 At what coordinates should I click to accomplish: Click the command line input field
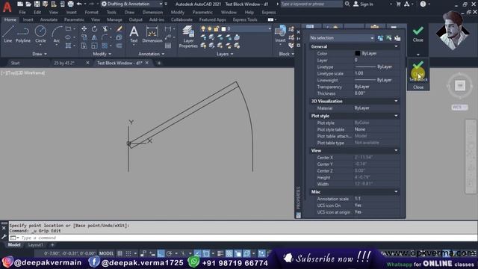(242, 238)
